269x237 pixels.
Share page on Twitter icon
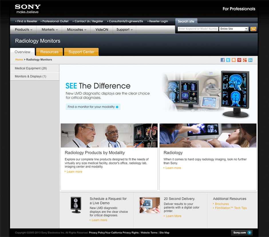coord(228,60)
